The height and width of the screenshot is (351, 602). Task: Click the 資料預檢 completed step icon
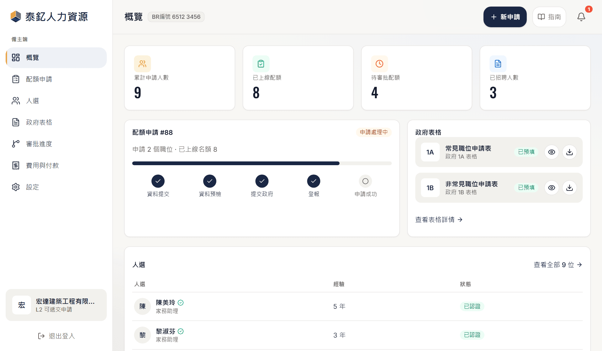(x=210, y=181)
